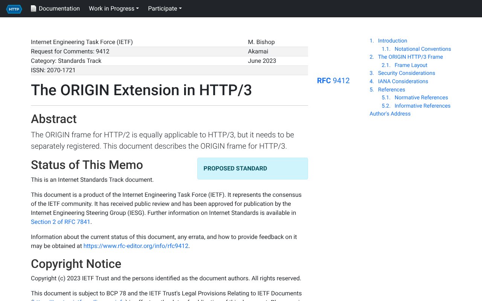Jump to Security Considerations section
Viewport: 482px width, 301px height.
click(x=406, y=73)
